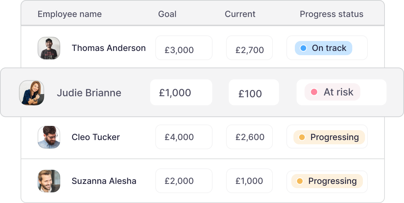This screenshot has height=203, width=404.
Task: Click the Progress status column header
Action: [331, 14]
